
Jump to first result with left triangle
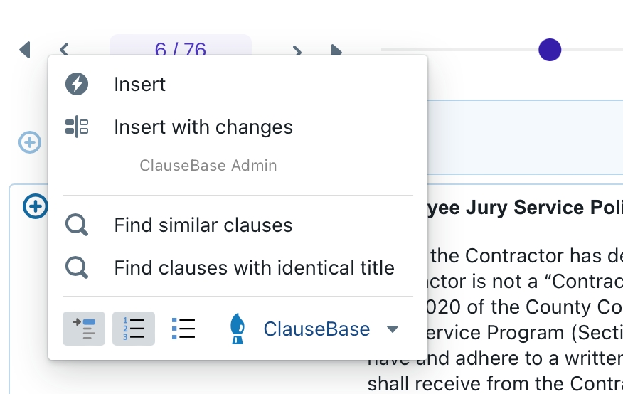point(25,50)
